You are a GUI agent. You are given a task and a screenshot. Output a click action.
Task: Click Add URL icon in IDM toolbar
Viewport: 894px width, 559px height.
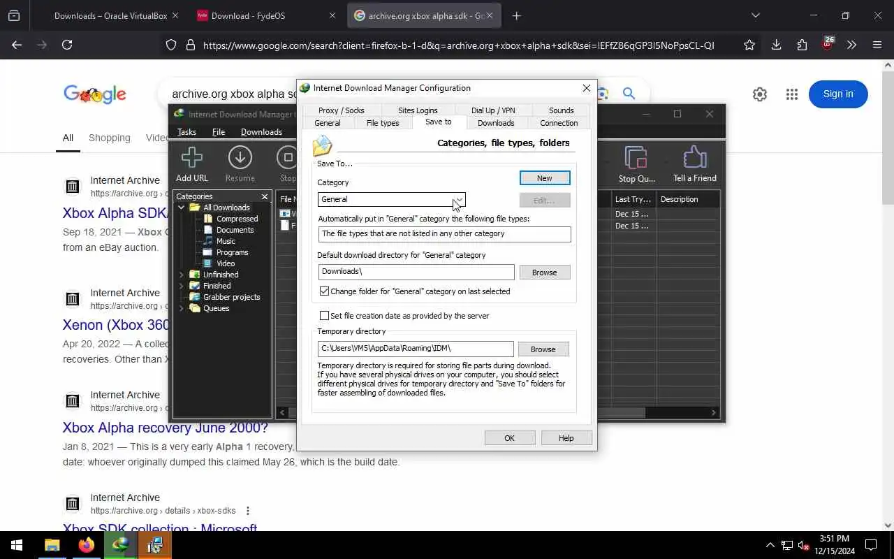click(192, 158)
